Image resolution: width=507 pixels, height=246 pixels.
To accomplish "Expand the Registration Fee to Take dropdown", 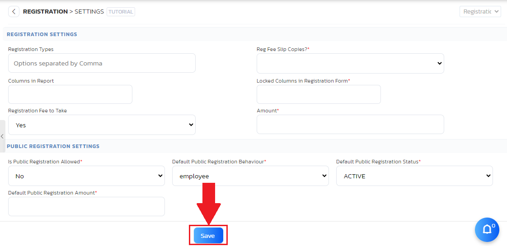I will pyautogui.click(x=102, y=125).
